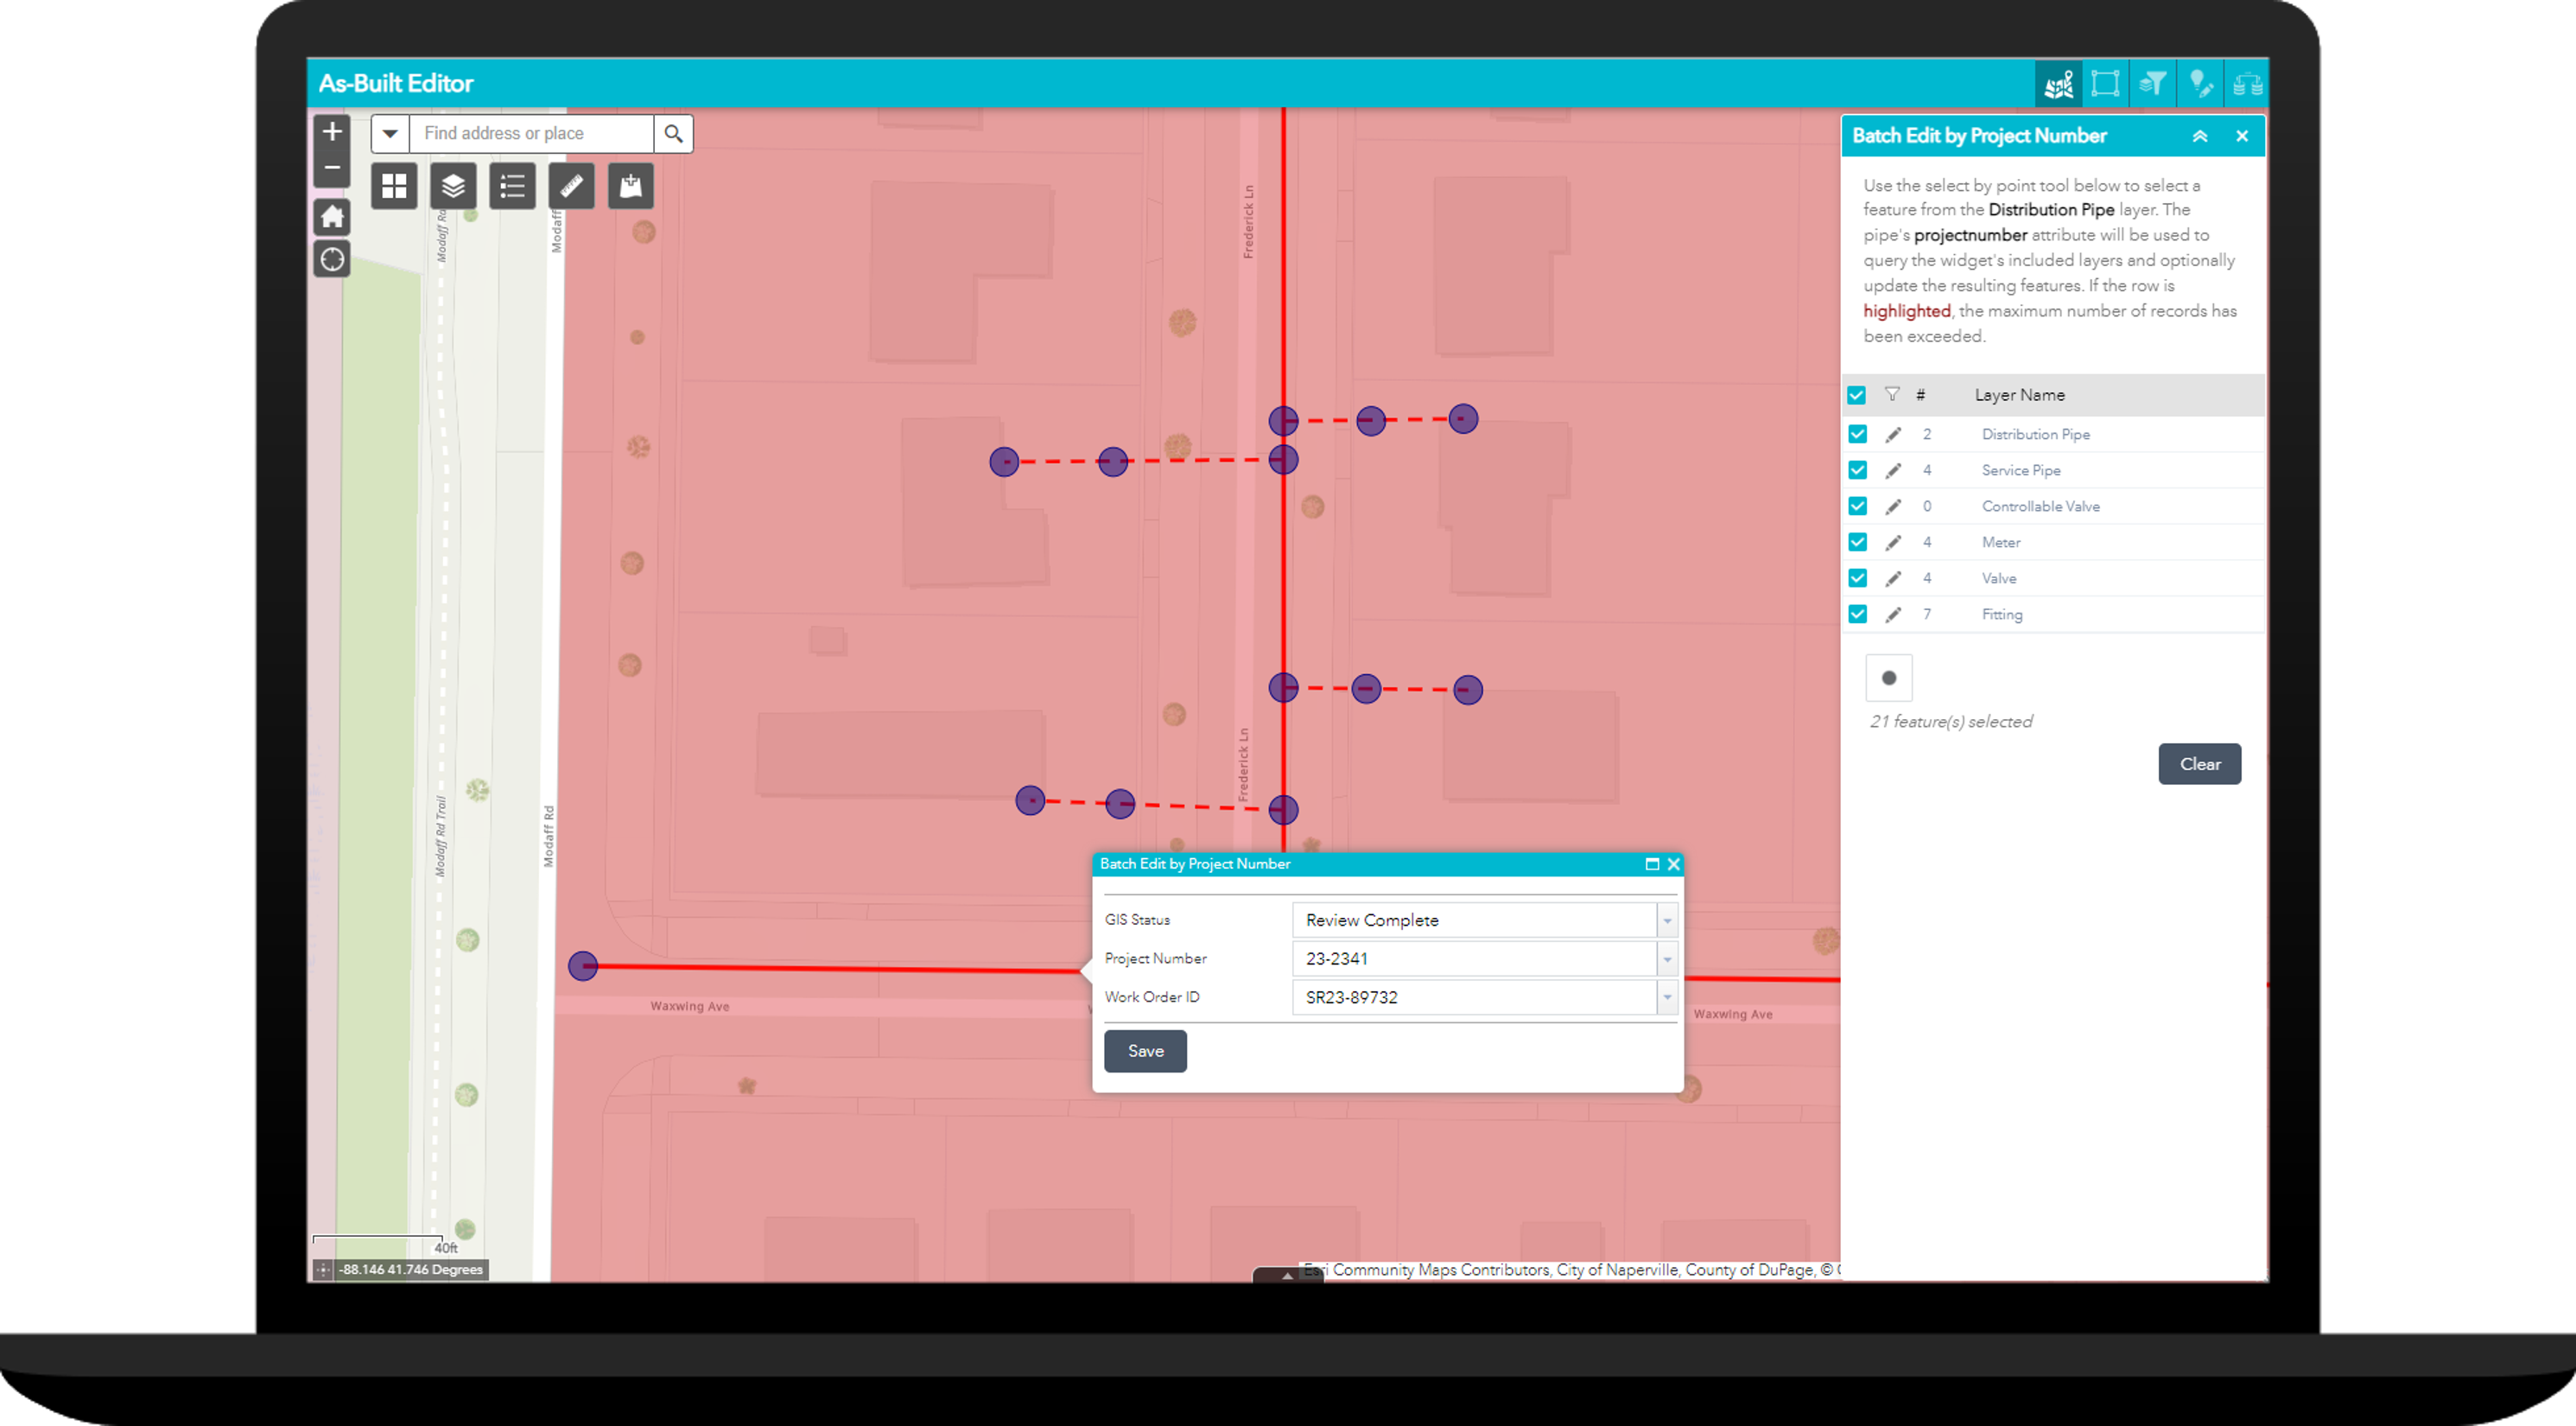Open the Legend widget

pos(512,185)
